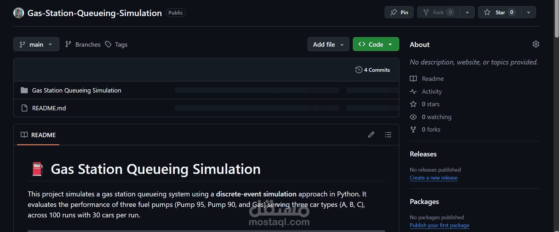The height and width of the screenshot is (232, 559).
Task: Expand the green Code dropdown
Action: [x=376, y=44]
